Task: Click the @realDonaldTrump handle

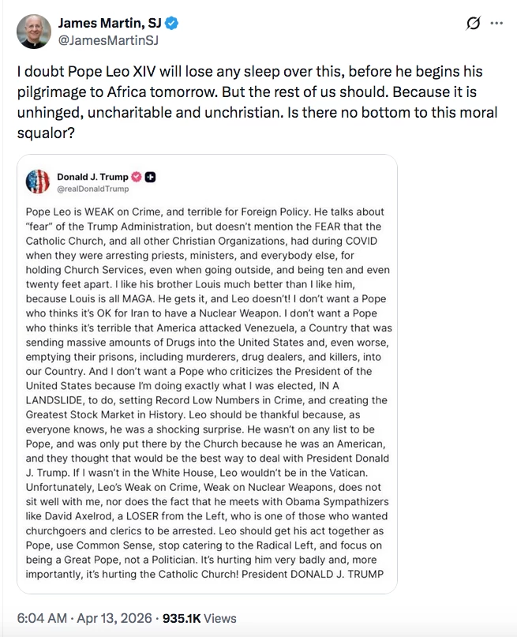Action: pos(92,189)
